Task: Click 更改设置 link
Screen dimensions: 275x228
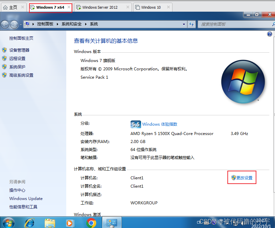Action: [244, 178]
